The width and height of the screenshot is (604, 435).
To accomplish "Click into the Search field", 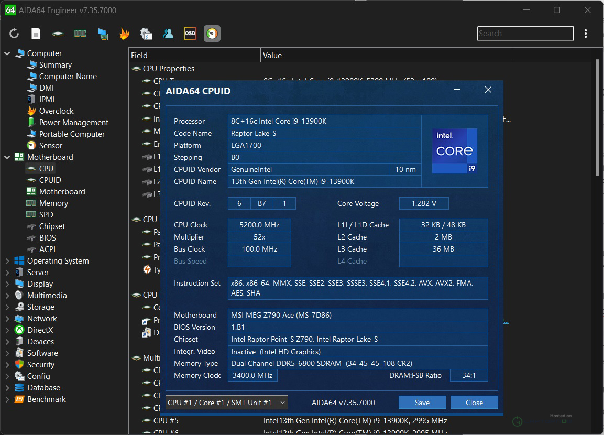I will (525, 34).
